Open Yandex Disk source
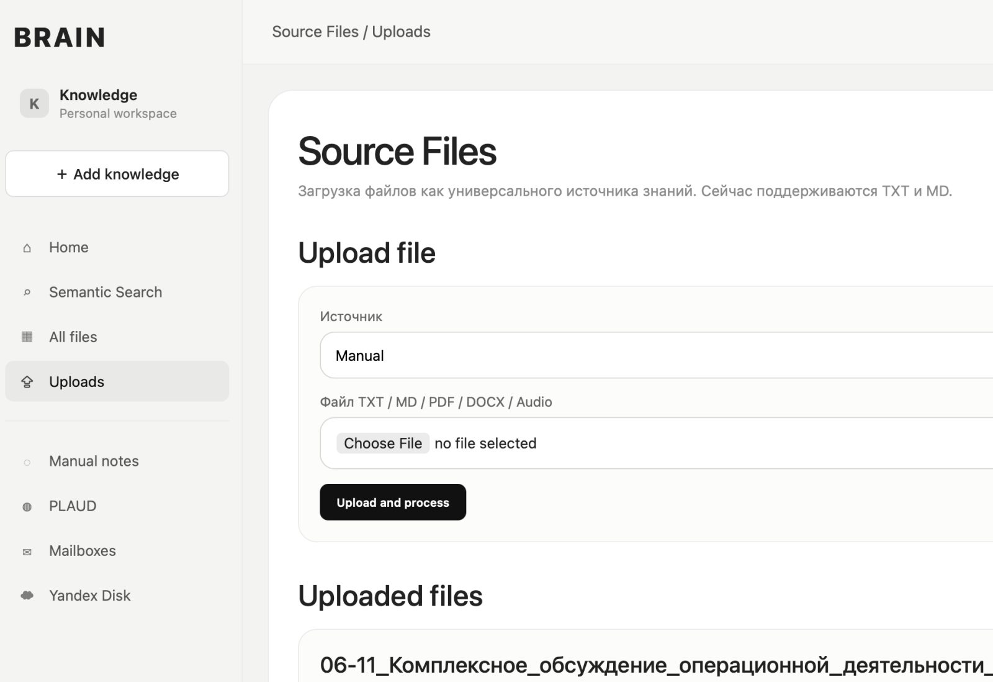Image resolution: width=993 pixels, height=682 pixels. tap(117, 595)
